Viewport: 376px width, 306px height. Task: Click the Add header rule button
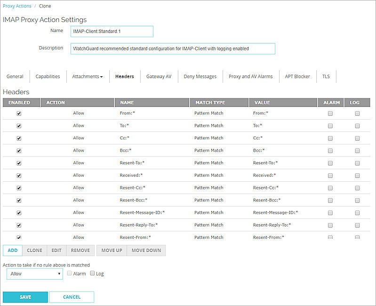coord(12,250)
